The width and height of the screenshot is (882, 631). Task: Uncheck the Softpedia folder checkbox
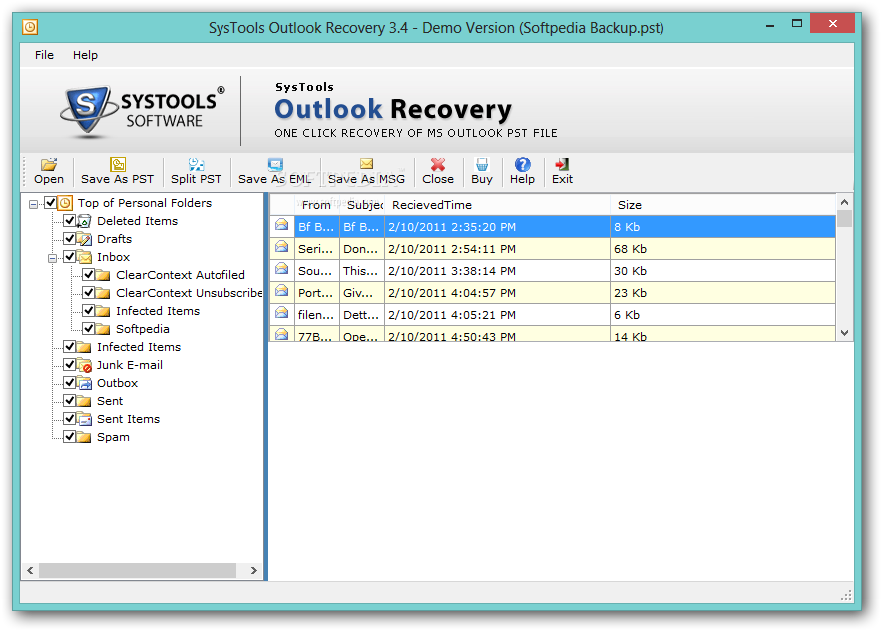pos(89,329)
